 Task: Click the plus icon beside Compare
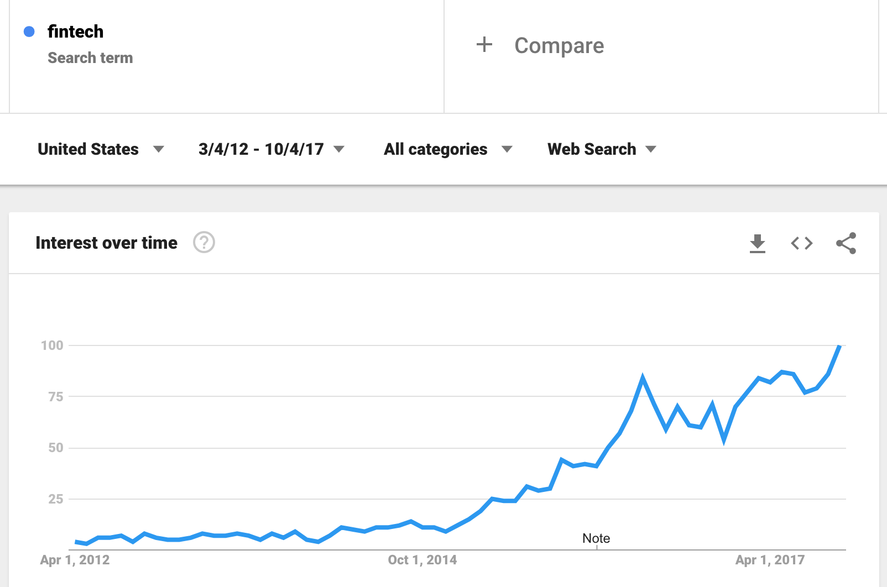point(484,45)
